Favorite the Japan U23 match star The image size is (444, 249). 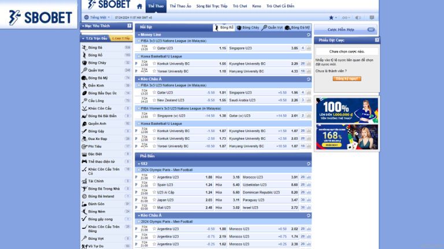[154, 200]
